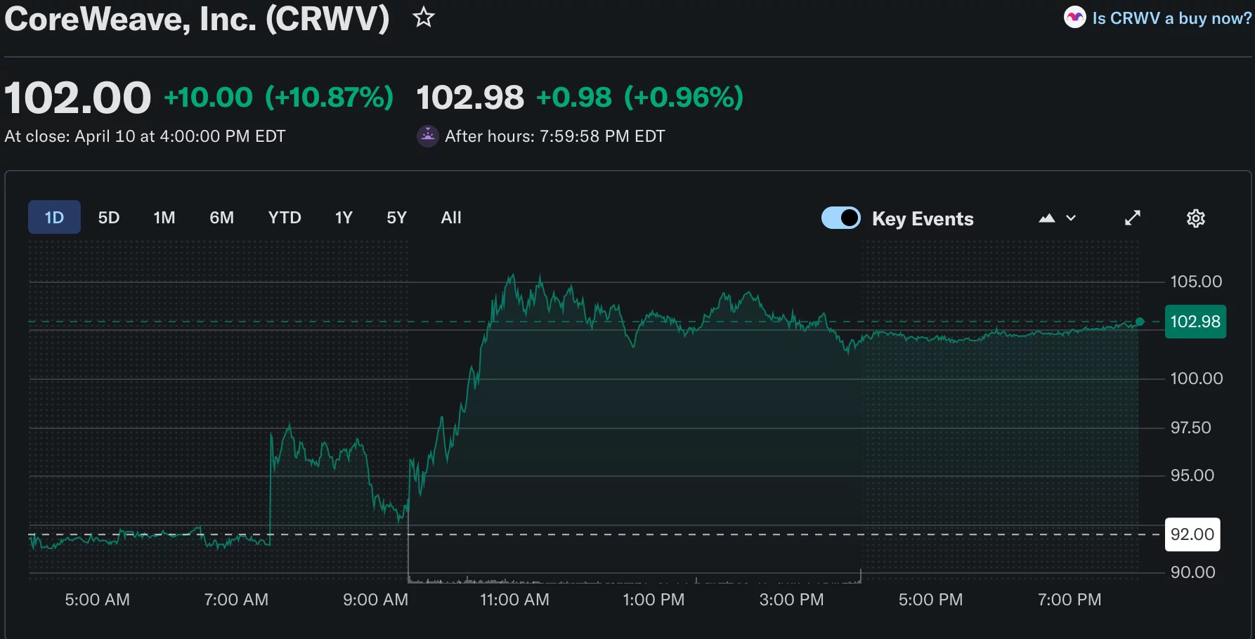The width and height of the screenshot is (1255, 639).
Task: Open the chart settings gear
Action: point(1196,218)
